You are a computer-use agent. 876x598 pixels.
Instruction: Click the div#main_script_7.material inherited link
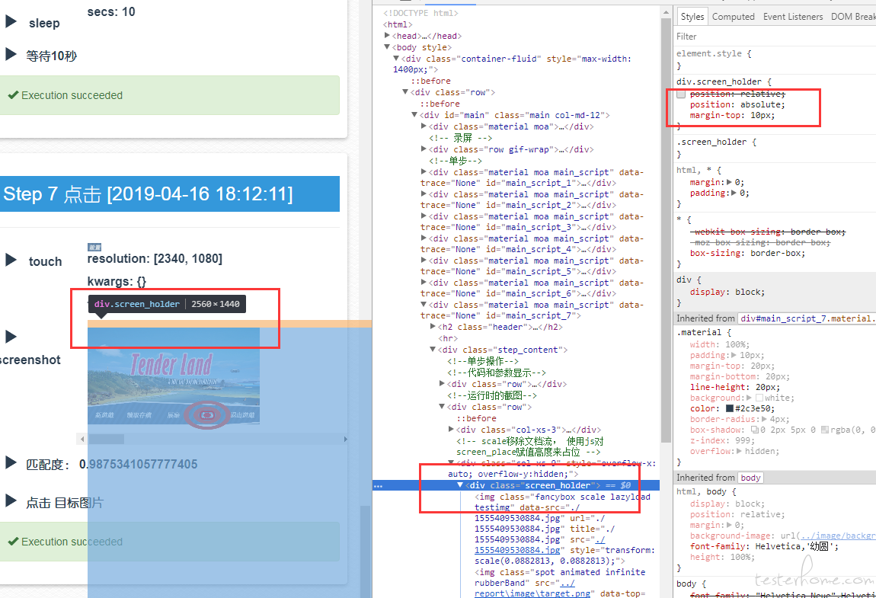807,318
